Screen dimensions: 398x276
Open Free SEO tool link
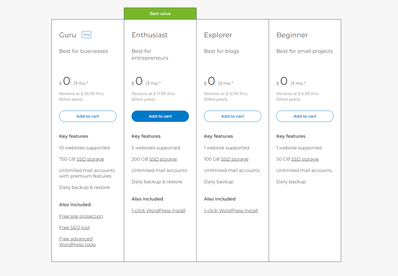click(74, 227)
